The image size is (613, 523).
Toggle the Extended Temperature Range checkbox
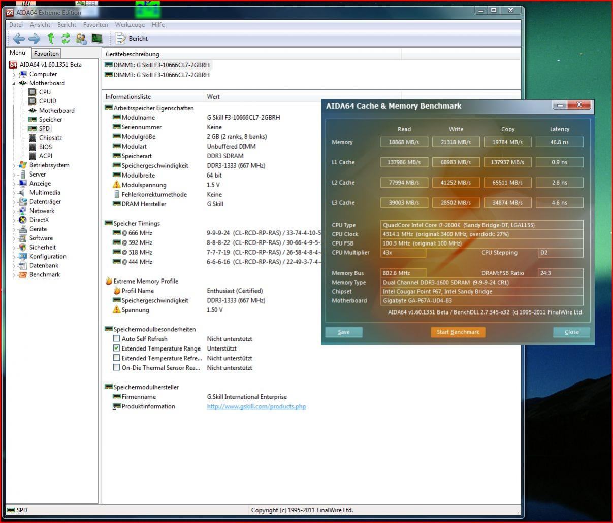click(116, 348)
